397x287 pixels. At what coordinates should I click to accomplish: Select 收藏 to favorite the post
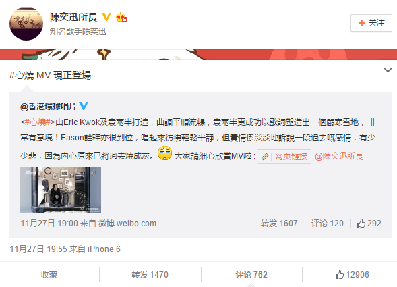pos(49,275)
